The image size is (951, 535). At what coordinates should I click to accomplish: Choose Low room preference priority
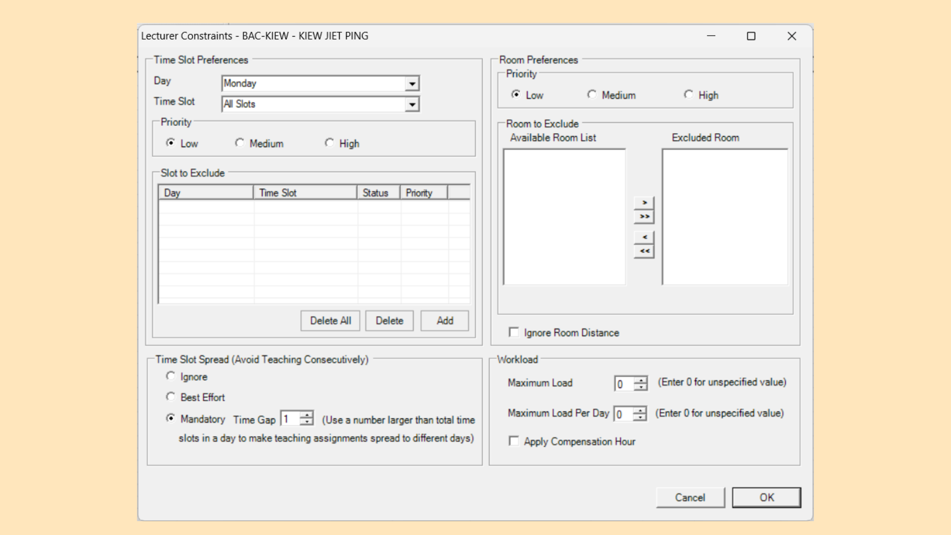(x=516, y=94)
